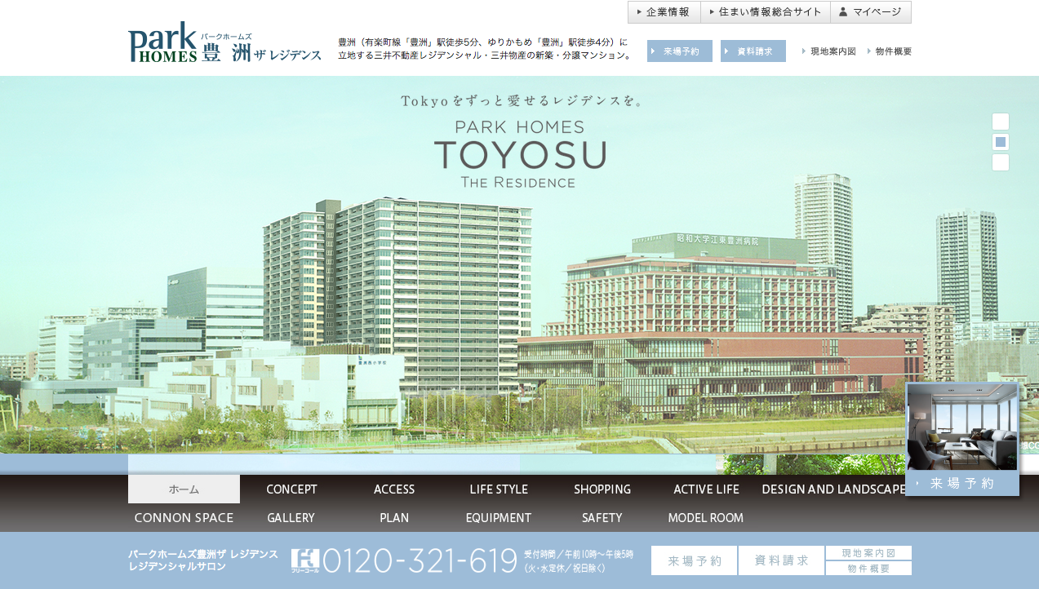Click the blue 資料請求 button in the header
This screenshot has height=589, width=1039.
[x=753, y=51]
